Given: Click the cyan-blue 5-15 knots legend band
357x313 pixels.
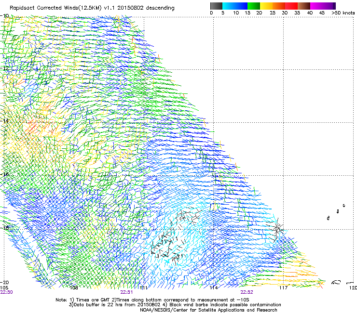Looking at the screenshot, I should coord(235,6).
